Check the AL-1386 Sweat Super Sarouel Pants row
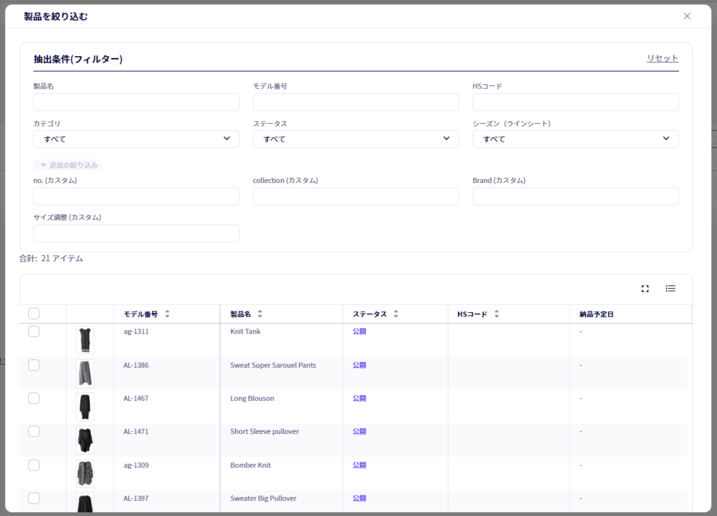The height and width of the screenshot is (516, 717). coord(34,365)
